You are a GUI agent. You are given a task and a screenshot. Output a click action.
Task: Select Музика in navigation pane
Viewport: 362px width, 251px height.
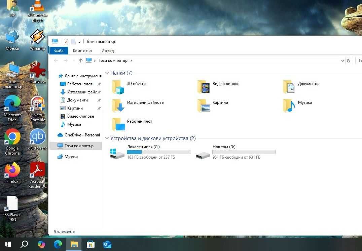pyautogui.click(x=71, y=124)
